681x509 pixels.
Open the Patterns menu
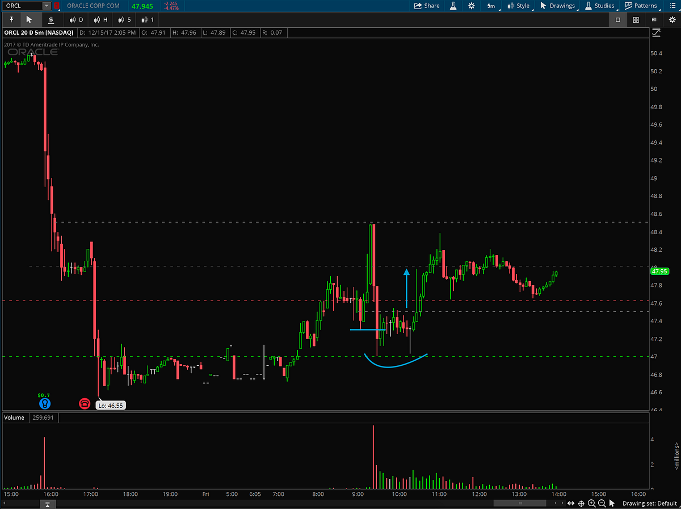[642, 6]
